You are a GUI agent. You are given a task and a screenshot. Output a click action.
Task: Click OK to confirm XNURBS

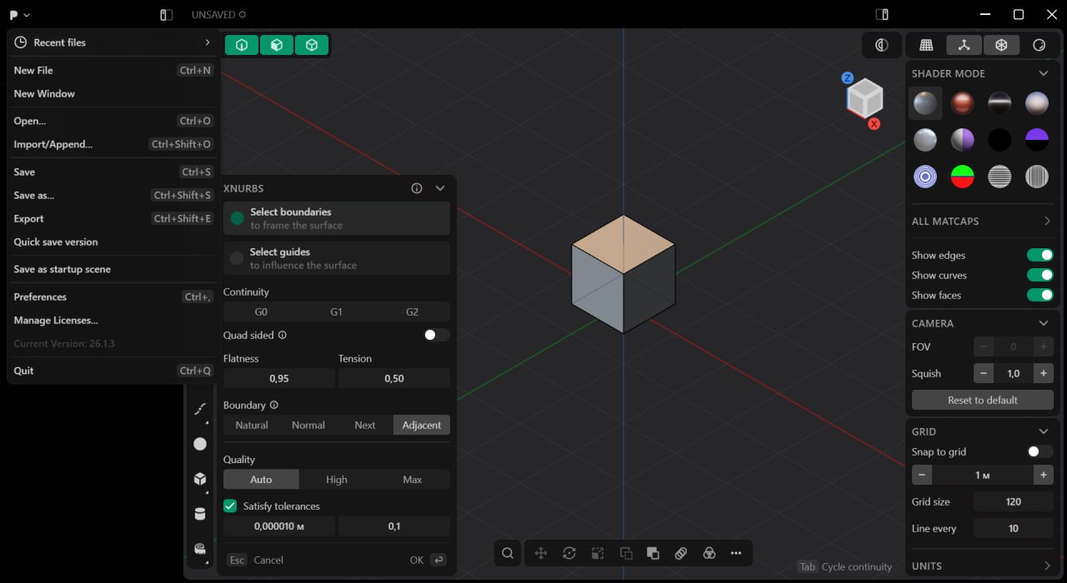[428, 560]
